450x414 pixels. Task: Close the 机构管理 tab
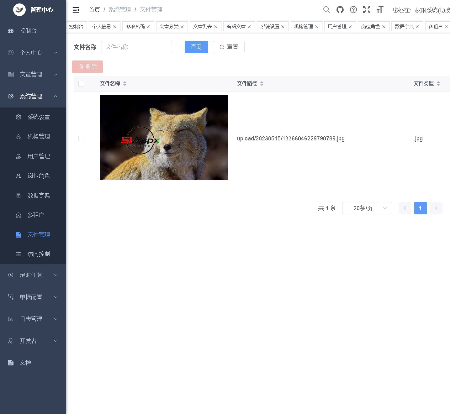317,27
